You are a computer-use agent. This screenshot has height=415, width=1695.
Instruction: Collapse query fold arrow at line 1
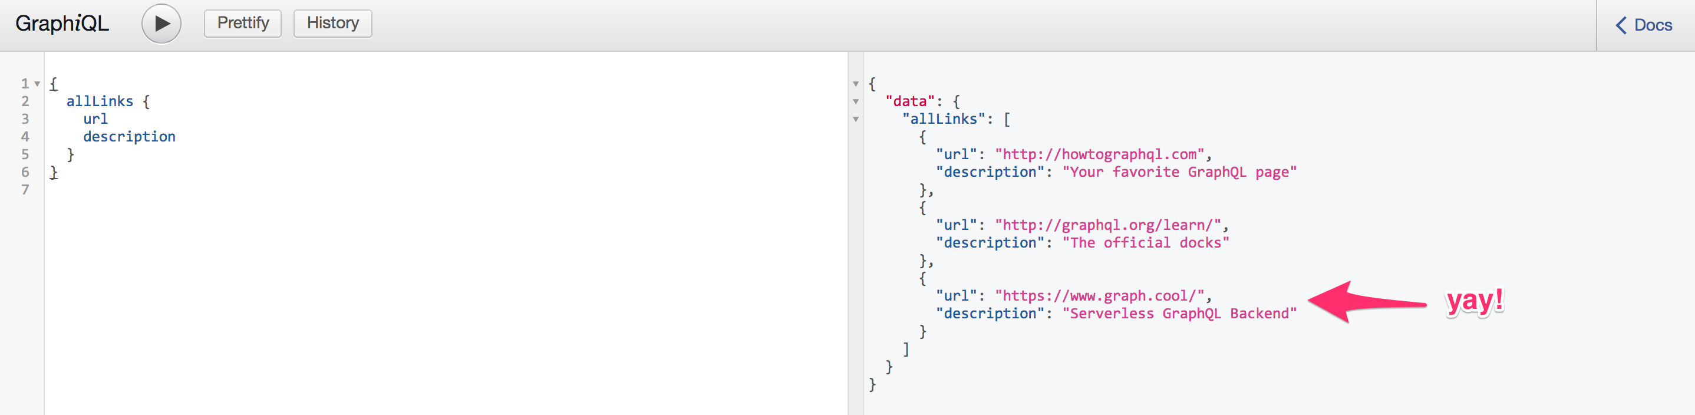pos(38,84)
